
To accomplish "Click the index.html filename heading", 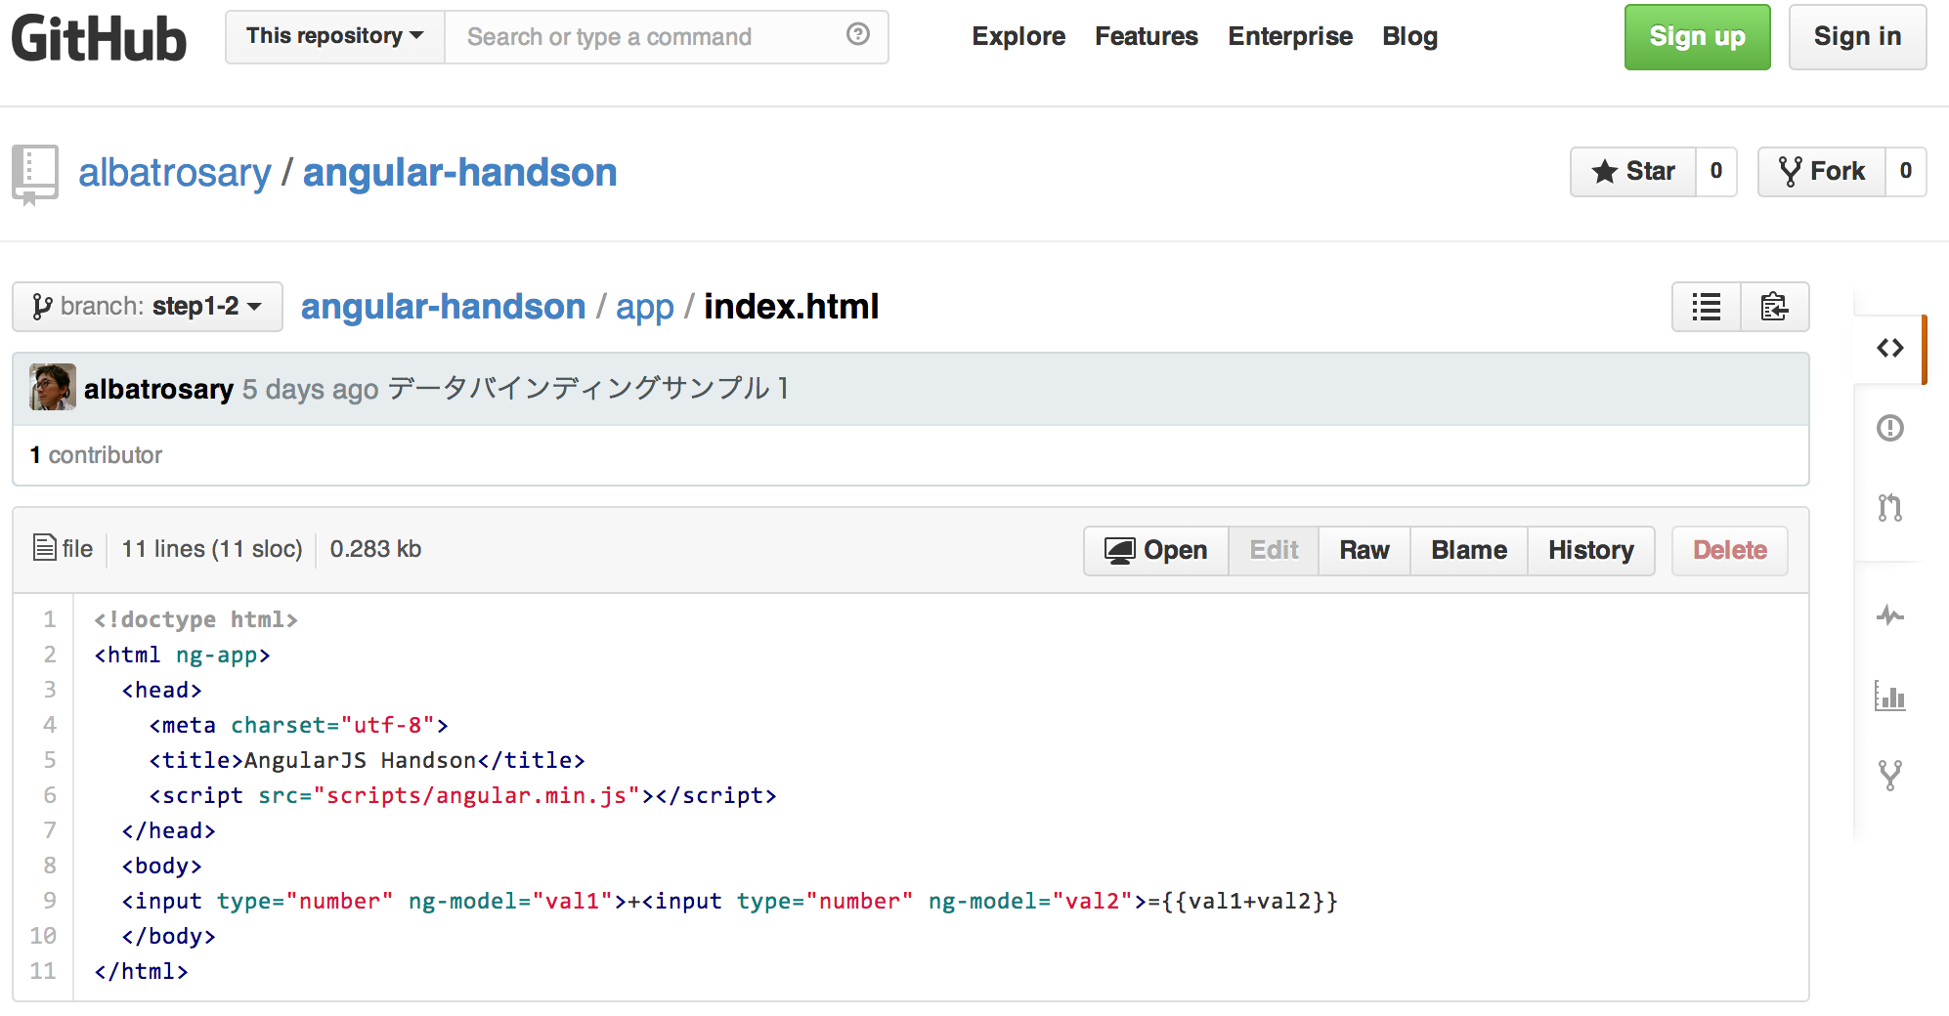I will (x=792, y=307).
